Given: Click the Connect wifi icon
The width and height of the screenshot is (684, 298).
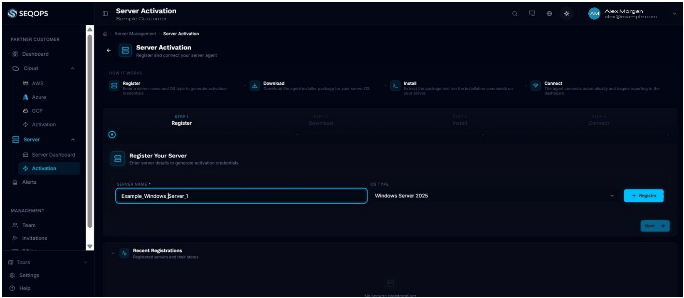Looking at the screenshot, I should tap(536, 86).
